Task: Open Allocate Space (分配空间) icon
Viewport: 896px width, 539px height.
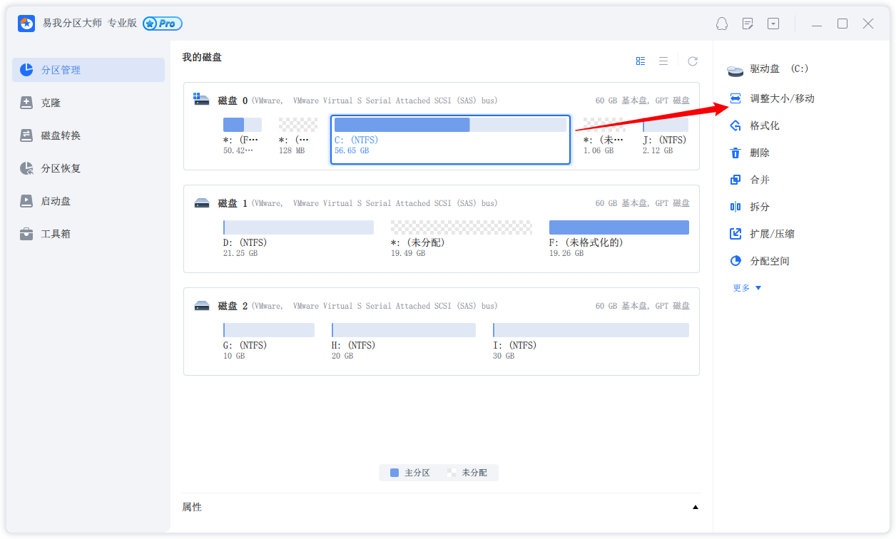Action: [x=735, y=261]
